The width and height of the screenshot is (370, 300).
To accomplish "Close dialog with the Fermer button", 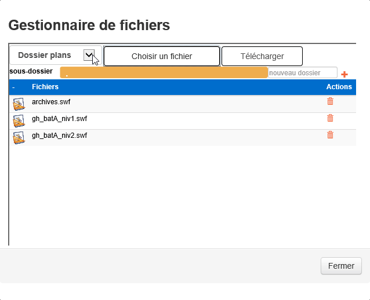I will tap(341, 266).
